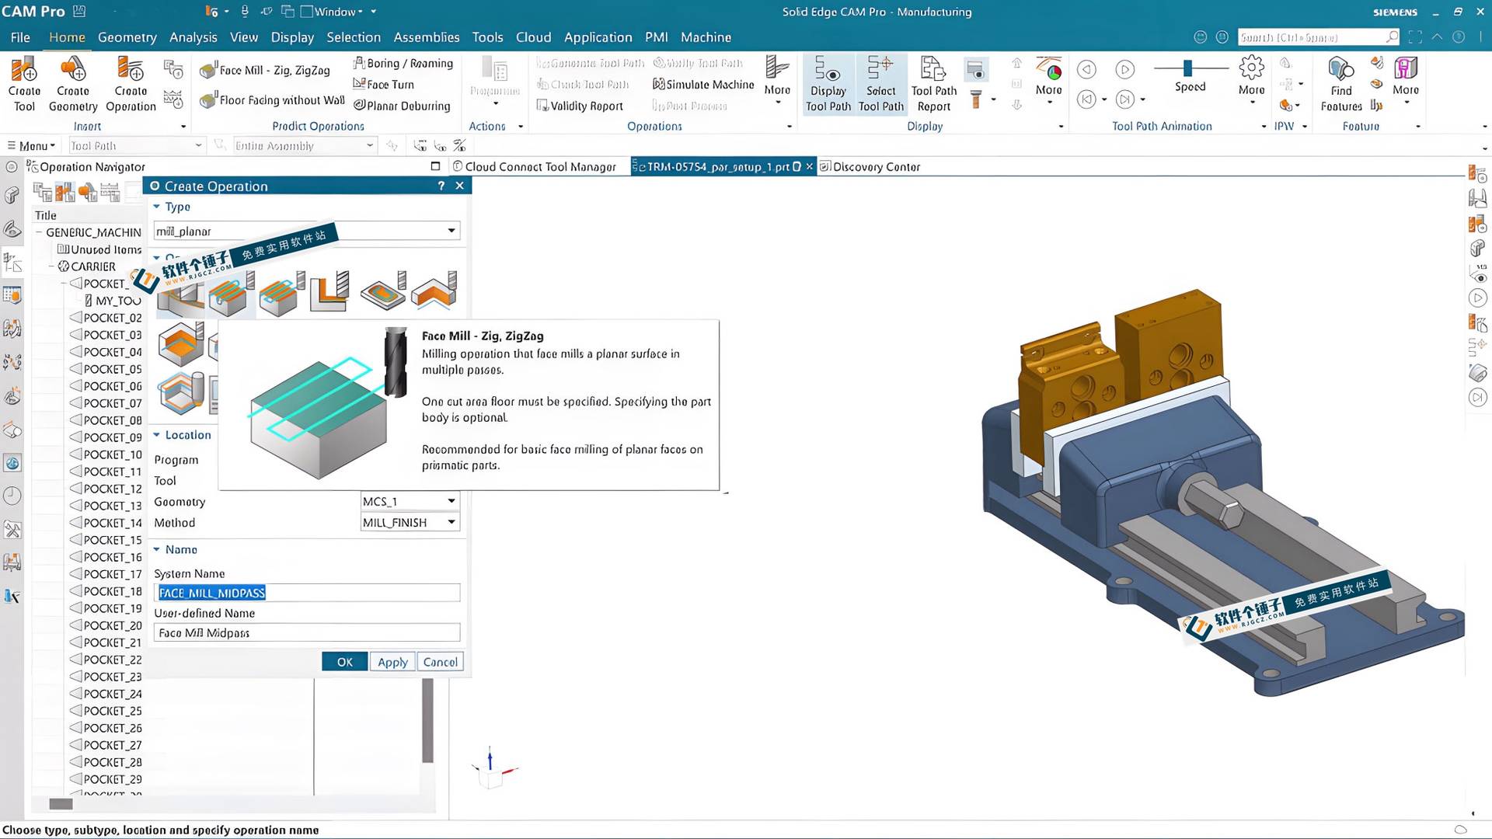Select POCKET_12 in Operation Navigator
The image size is (1492, 839).
[x=106, y=489]
